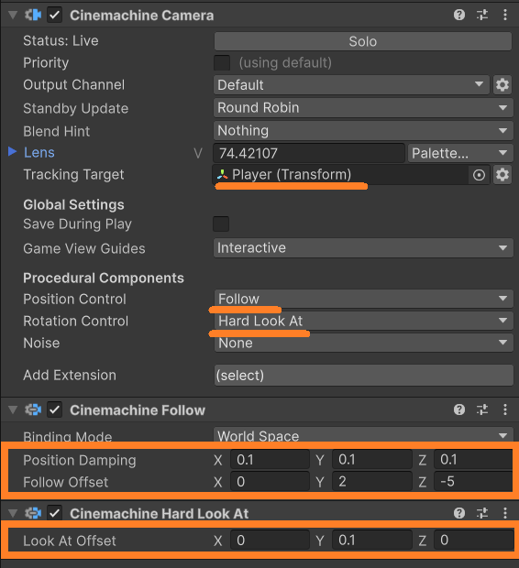The width and height of the screenshot is (519, 568).
Task: Click the Lens label
Action: point(39,152)
